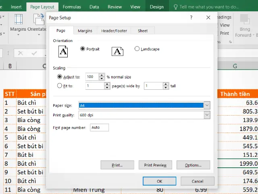
Task: Click the pages wide input field
Action: 95,86
